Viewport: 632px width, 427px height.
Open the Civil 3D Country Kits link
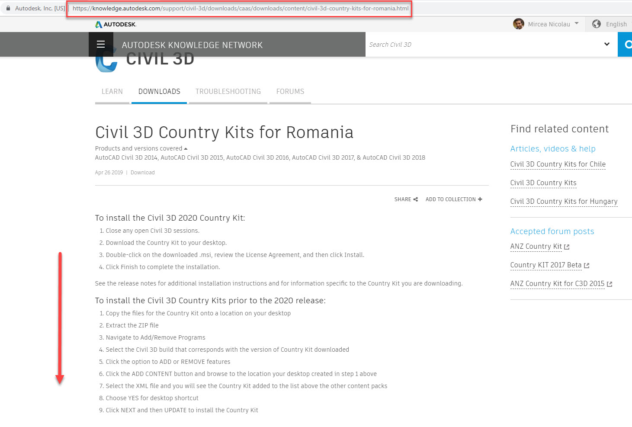tap(543, 183)
